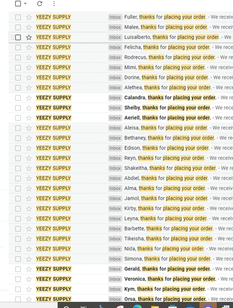Star the Jamol order email
Image resolution: width=233 pixels, height=308 pixels.
point(29,198)
